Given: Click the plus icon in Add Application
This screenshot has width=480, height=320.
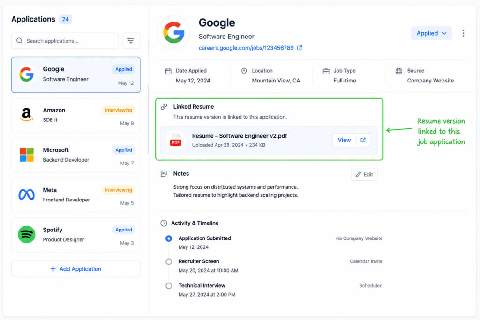Looking at the screenshot, I should pyautogui.click(x=53, y=269).
